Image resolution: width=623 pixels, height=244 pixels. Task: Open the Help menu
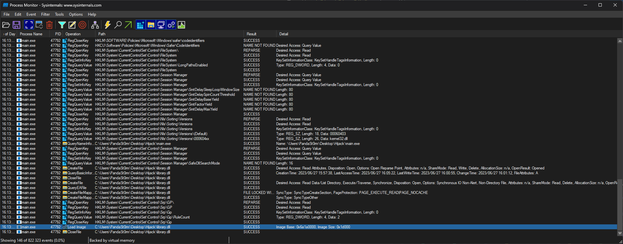[x=92, y=14]
